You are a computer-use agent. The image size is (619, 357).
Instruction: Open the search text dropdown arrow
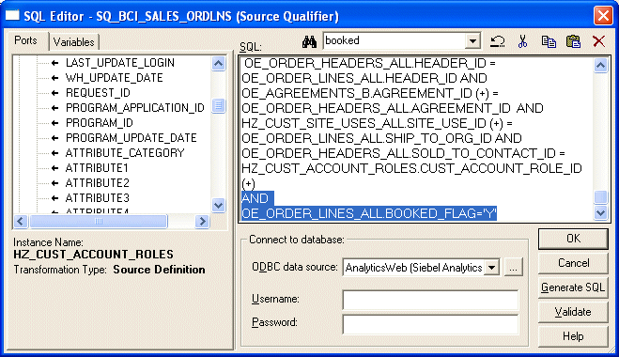click(472, 40)
